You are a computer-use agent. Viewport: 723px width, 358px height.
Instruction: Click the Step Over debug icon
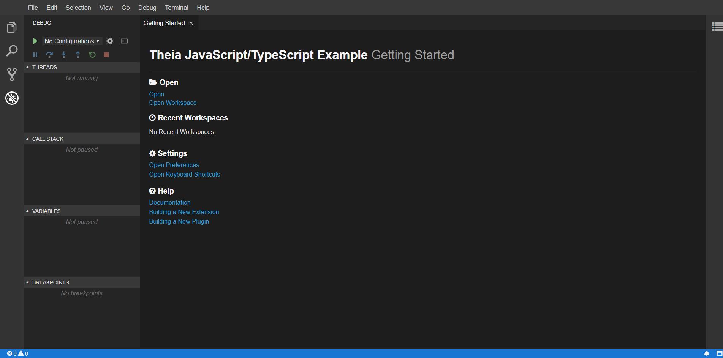tap(49, 55)
